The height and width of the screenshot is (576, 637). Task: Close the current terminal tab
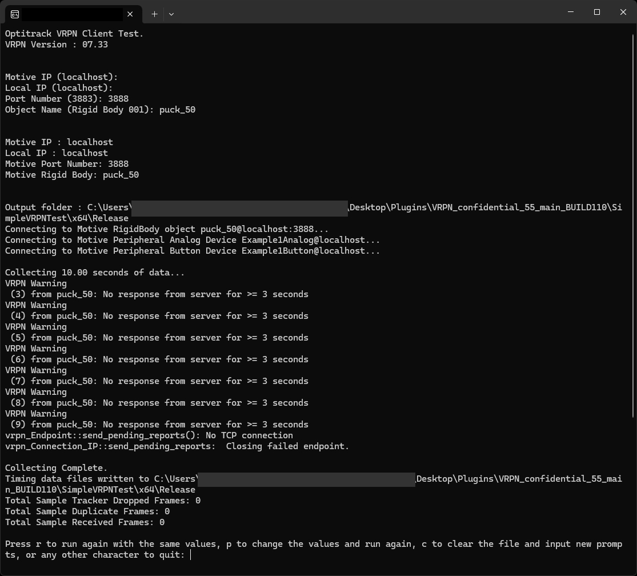click(x=130, y=14)
